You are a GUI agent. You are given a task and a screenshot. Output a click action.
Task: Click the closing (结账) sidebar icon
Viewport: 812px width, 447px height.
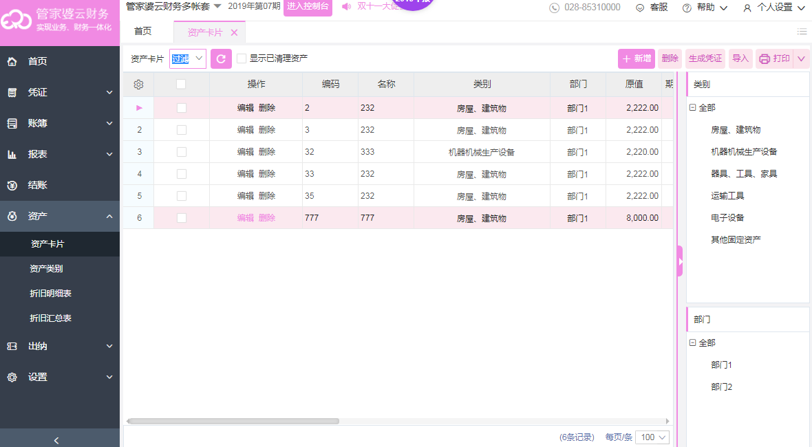12,185
